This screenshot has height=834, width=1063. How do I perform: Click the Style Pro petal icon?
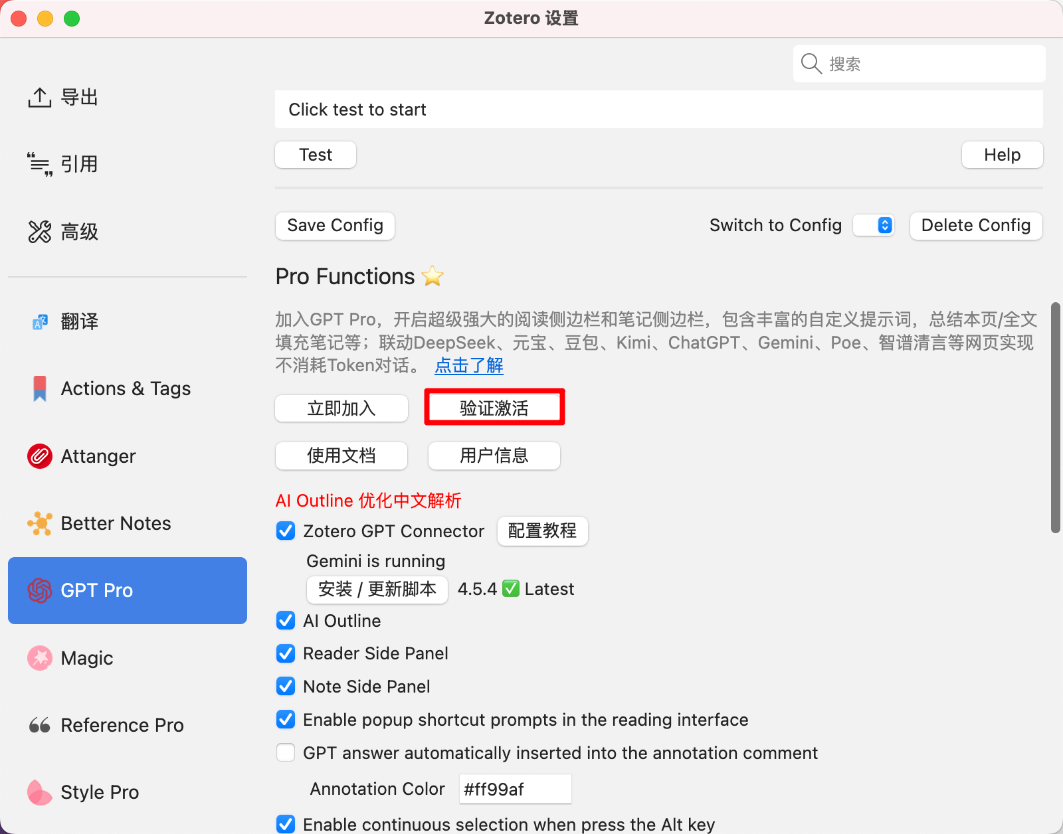(x=40, y=792)
